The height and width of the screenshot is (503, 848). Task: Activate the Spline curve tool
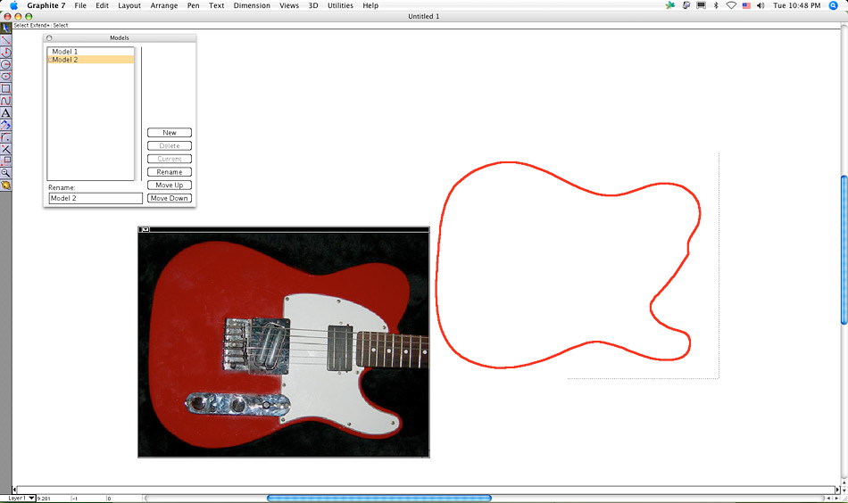(5, 101)
